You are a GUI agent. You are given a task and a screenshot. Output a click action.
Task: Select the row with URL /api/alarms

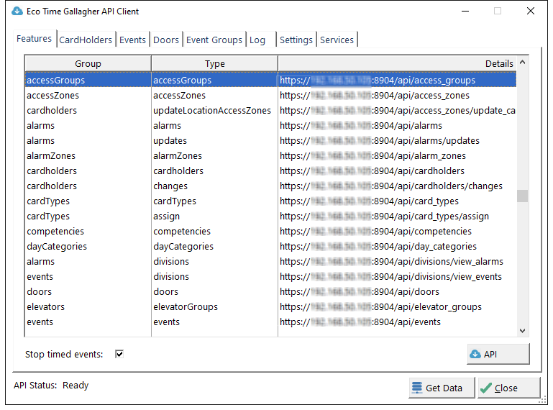click(271, 126)
